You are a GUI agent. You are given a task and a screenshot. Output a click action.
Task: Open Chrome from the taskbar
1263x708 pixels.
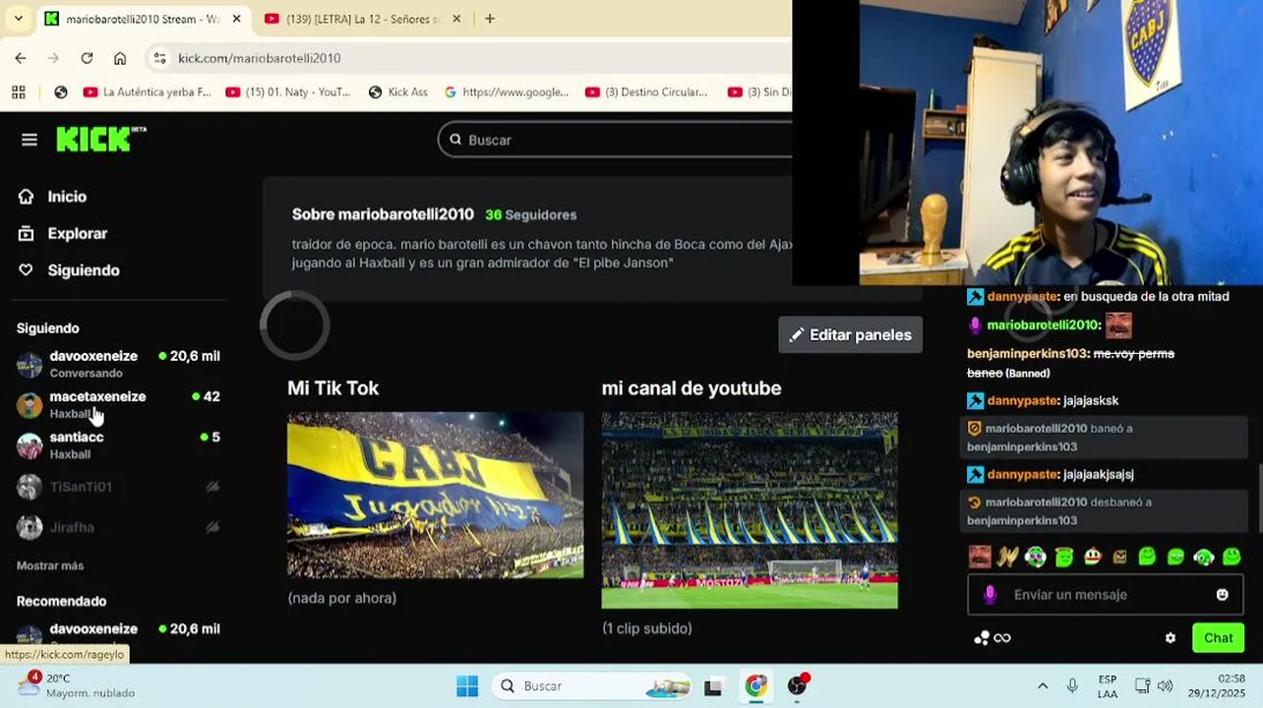(755, 685)
